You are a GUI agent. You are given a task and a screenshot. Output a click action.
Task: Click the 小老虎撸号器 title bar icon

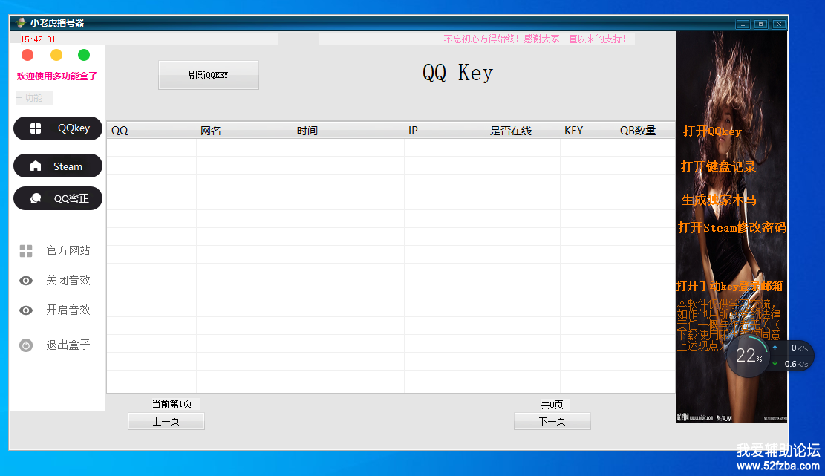pyautogui.click(x=21, y=22)
